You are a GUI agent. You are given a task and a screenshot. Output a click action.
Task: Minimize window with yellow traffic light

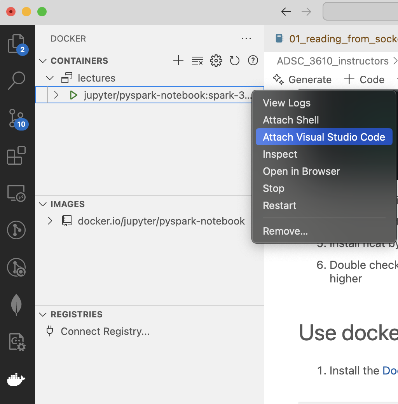pos(26,12)
